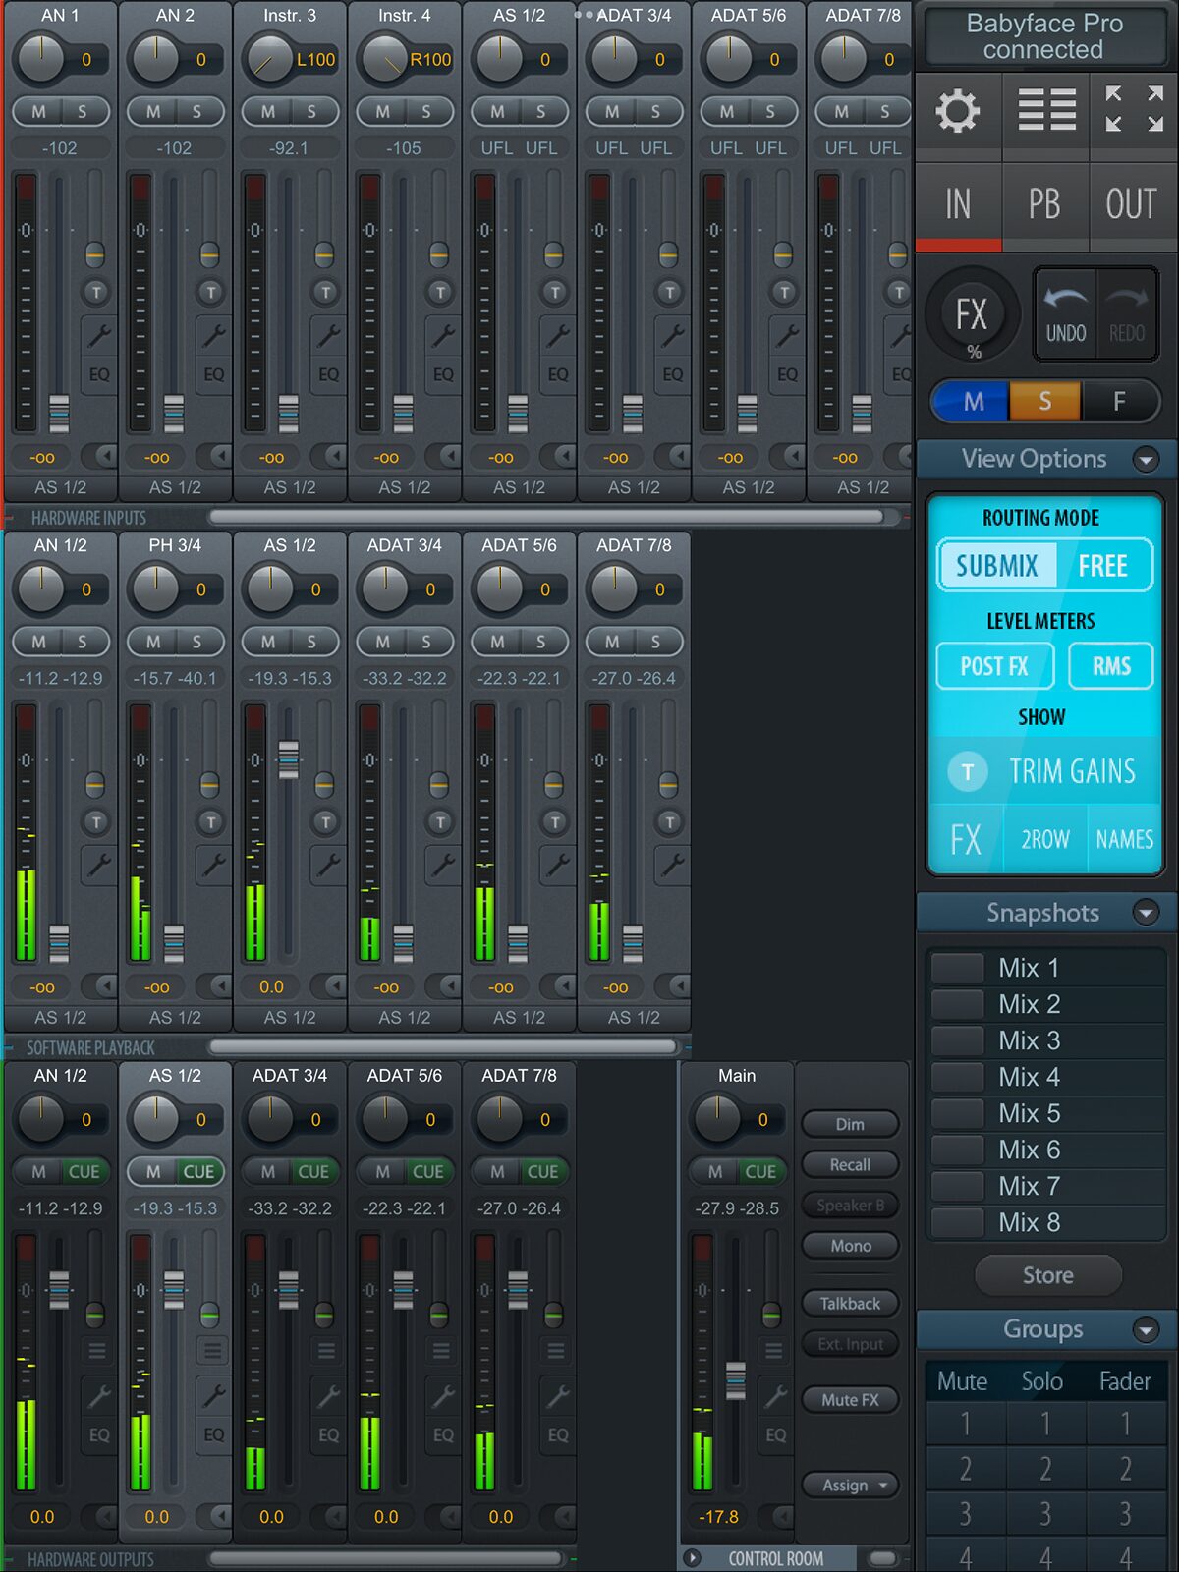
Task: Open wrench settings on output AN 1/2
Action: pos(98,1395)
